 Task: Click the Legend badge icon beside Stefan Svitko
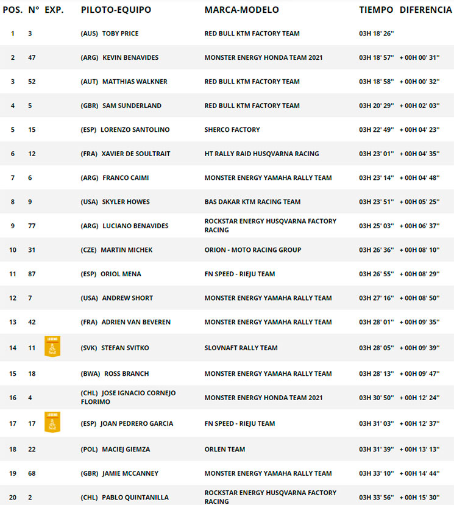(x=52, y=347)
